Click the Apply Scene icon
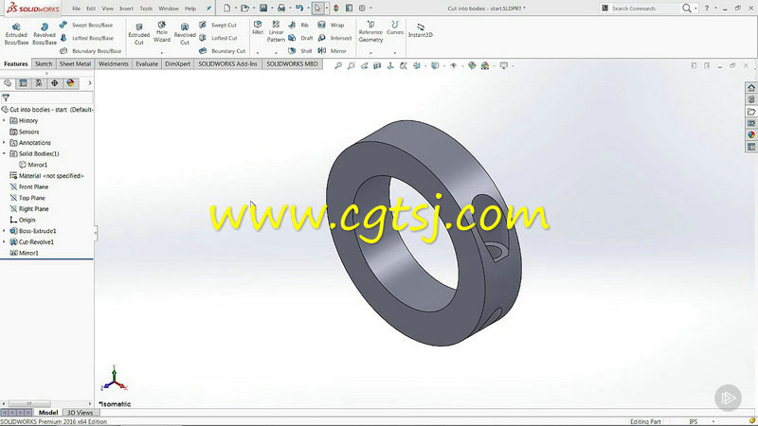The height and width of the screenshot is (426, 758). pyautogui.click(x=485, y=65)
